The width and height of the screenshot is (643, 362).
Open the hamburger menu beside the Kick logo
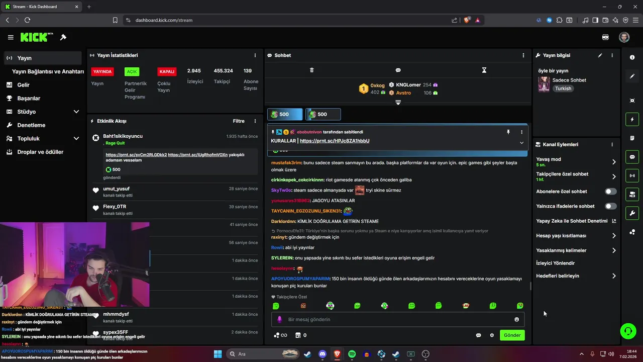(x=11, y=37)
